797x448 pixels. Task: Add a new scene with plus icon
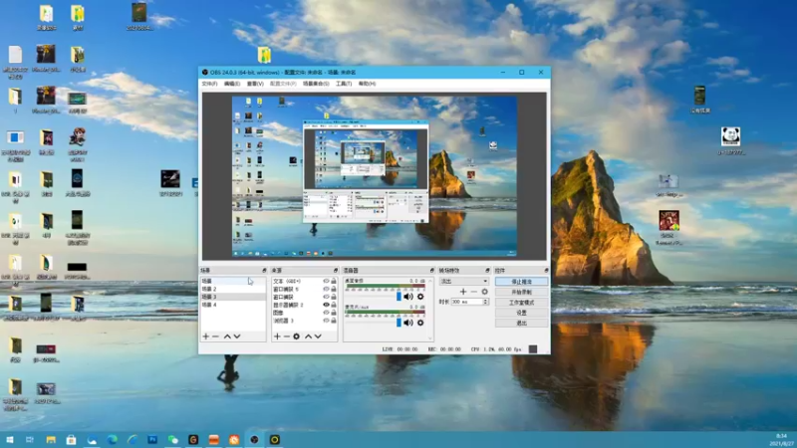click(x=205, y=336)
